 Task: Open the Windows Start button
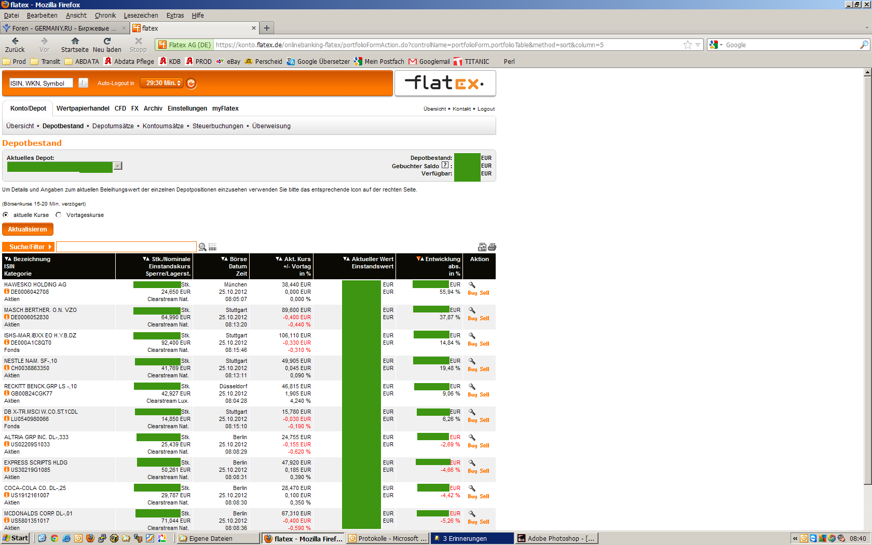[x=15, y=538]
